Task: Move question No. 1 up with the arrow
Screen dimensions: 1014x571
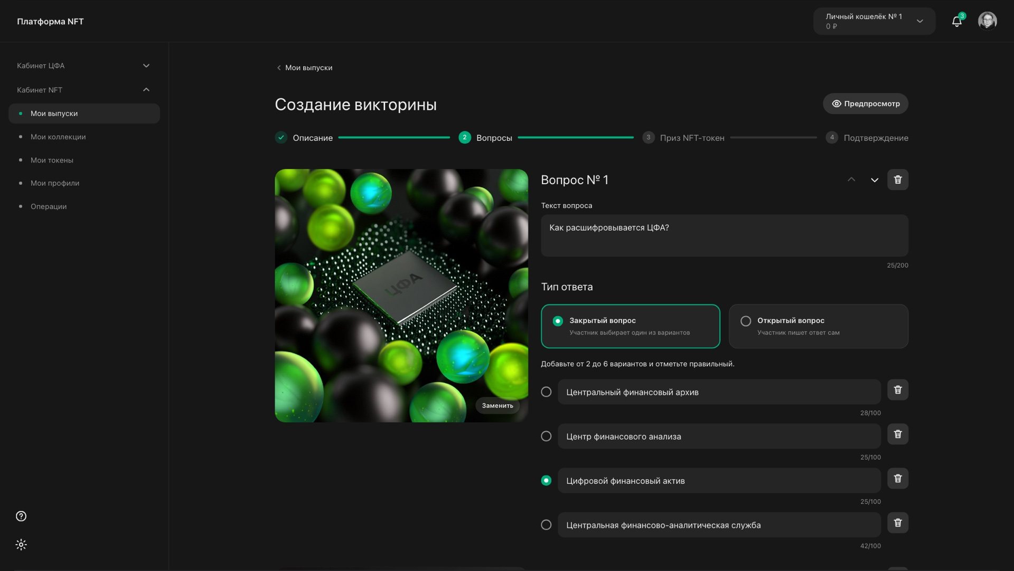Action: click(x=851, y=179)
